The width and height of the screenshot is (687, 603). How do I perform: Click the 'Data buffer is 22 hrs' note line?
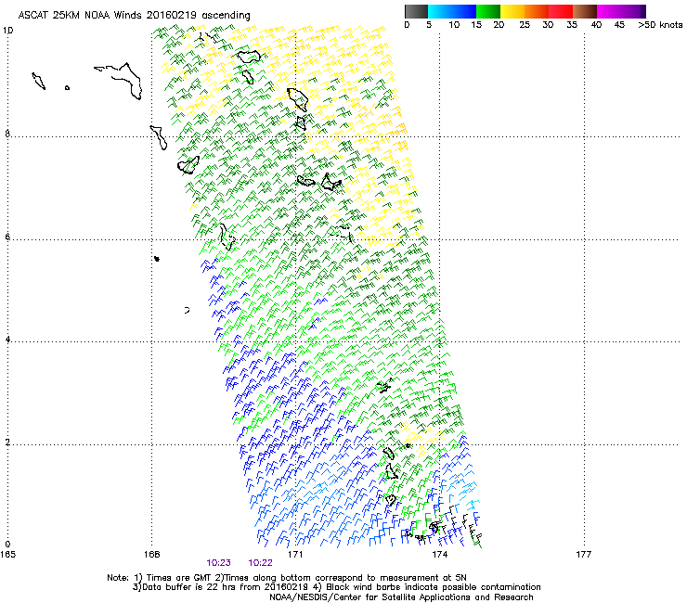click(x=336, y=587)
